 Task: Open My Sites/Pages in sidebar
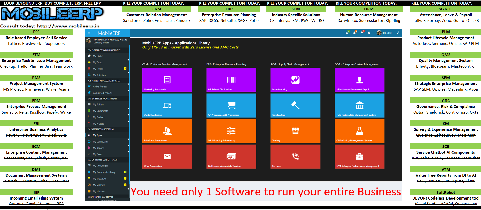[x=107, y=166]
